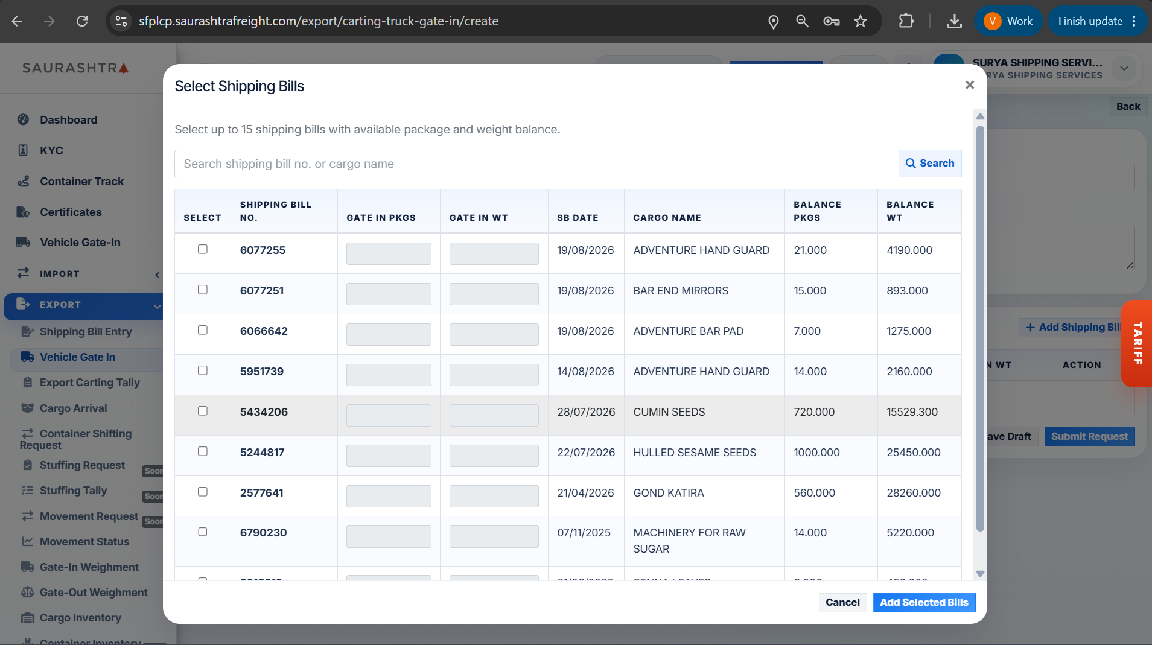This screenshot has width=1152, height=645.
Task: Open Export Carting Tally page
Action: pyautogui.click(x=89, y=382)
